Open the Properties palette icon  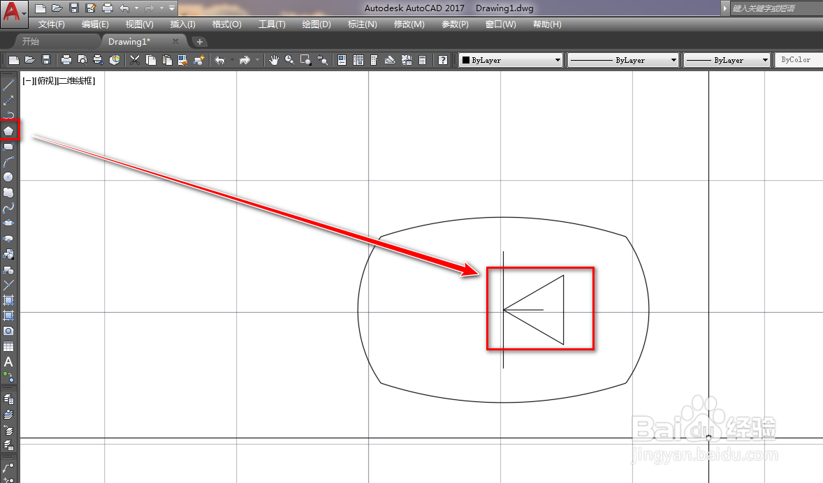point(342,60)
